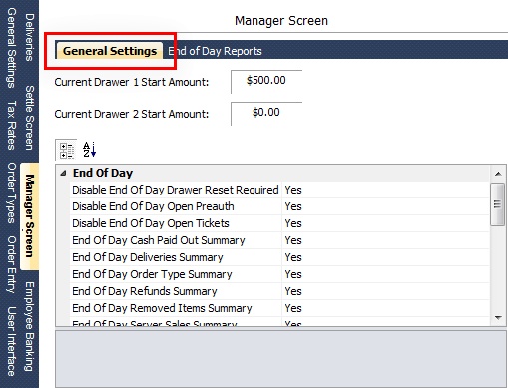Click the property grid scroll up arrow
The width and height of the screenshot is (508, 388).
[x=498, y=174]
